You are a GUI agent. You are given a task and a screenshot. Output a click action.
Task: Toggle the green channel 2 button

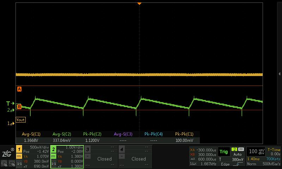(54, 149)
